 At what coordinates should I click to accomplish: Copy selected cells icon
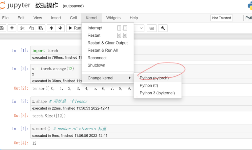pos(31,28)
